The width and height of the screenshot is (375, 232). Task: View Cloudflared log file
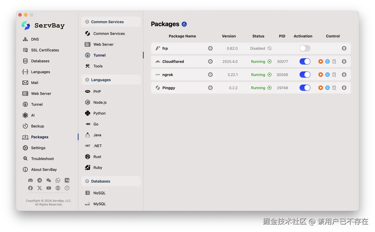[334, 62]
